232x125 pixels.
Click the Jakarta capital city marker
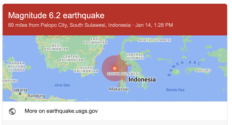click(x=20, y=94)
